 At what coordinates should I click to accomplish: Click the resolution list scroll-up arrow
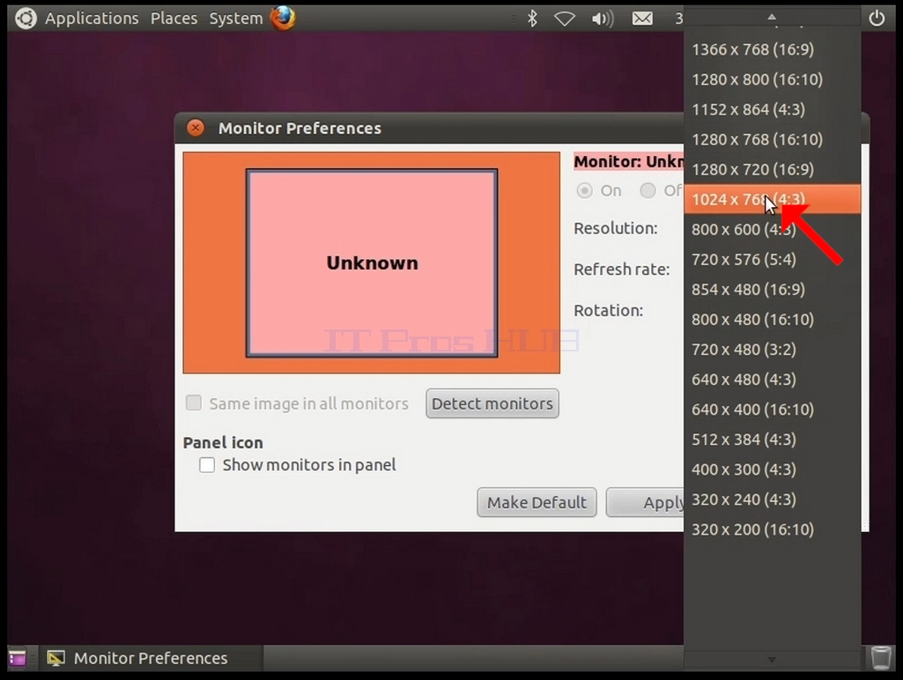(x=772, y=18)
